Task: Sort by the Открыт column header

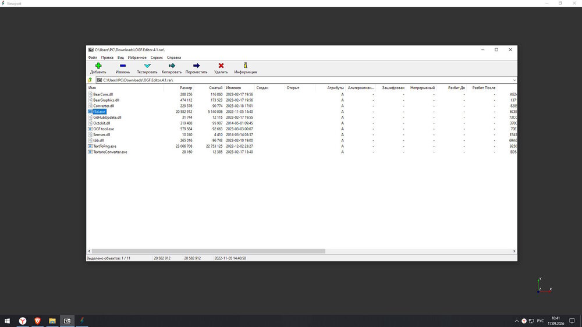Action: point(300,88)
